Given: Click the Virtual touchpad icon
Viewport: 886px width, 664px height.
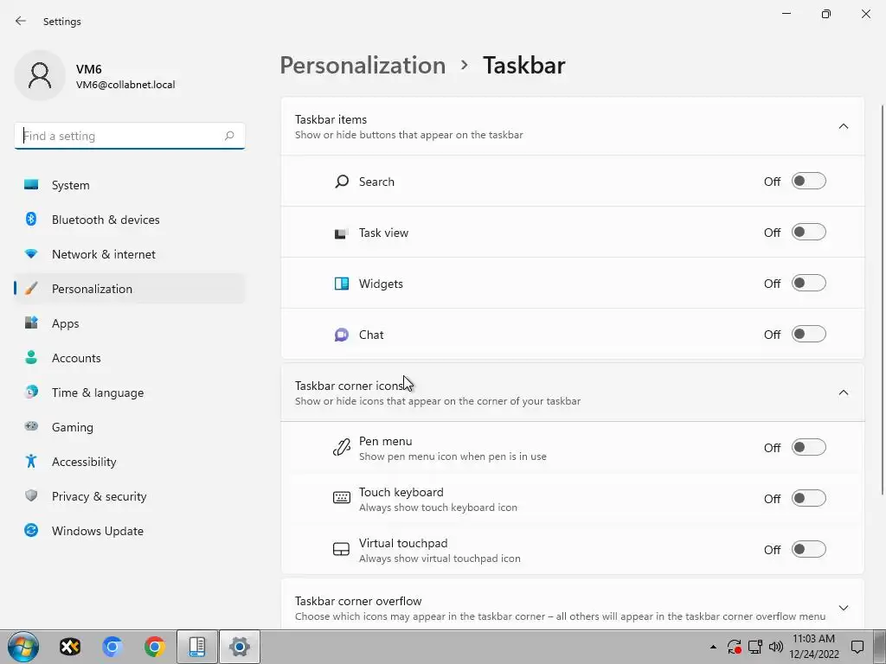Looking at the screenshot, I should click(341, 549).
